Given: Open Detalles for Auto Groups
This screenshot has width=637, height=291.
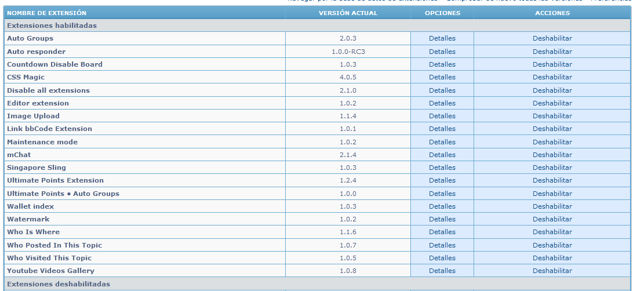Looking at the screenshot, I should (x=442, y=38).
